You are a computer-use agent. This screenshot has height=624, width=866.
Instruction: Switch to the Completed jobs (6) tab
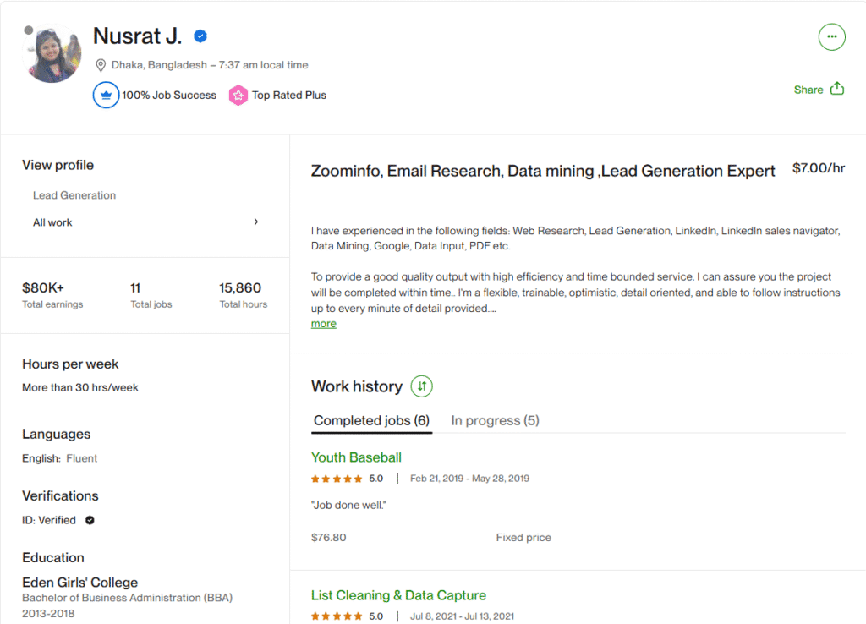point(372,421)
